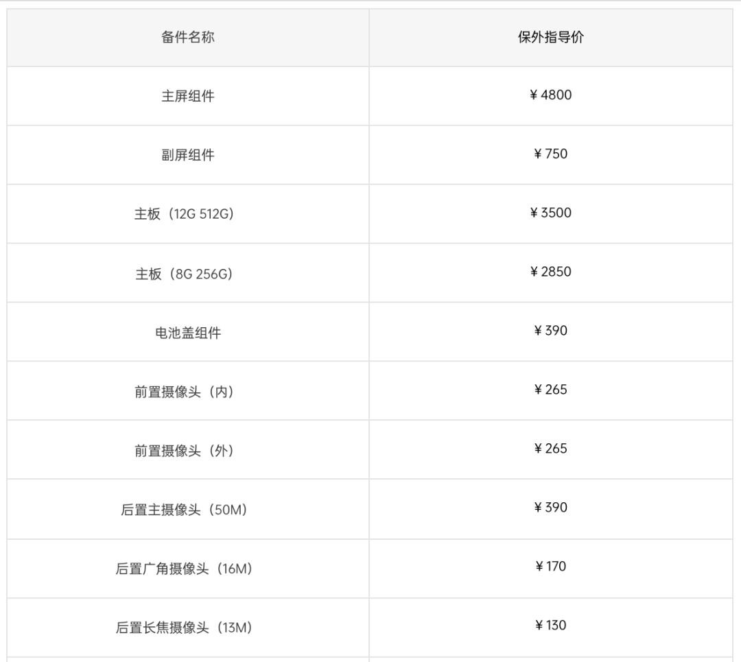Viewport: 741px width, 662px height.
Task: Select 前置摄像头（外）cell
Action: [x=184, y=451]
